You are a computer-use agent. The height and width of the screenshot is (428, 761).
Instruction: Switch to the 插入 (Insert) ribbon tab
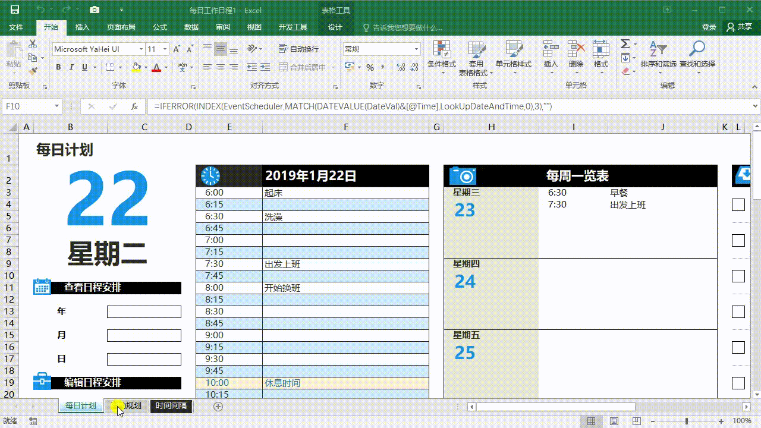pyautogui.click(x=83, y=27)
